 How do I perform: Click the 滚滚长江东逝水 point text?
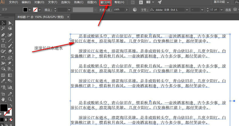tap(48, 48)
